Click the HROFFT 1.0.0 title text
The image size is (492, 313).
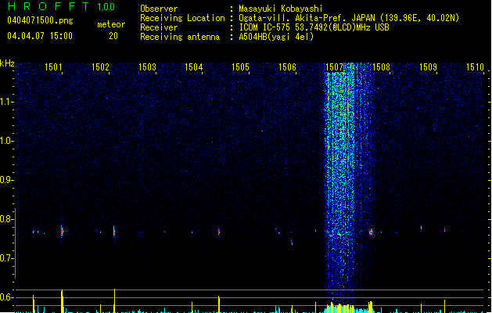(61, 6)
